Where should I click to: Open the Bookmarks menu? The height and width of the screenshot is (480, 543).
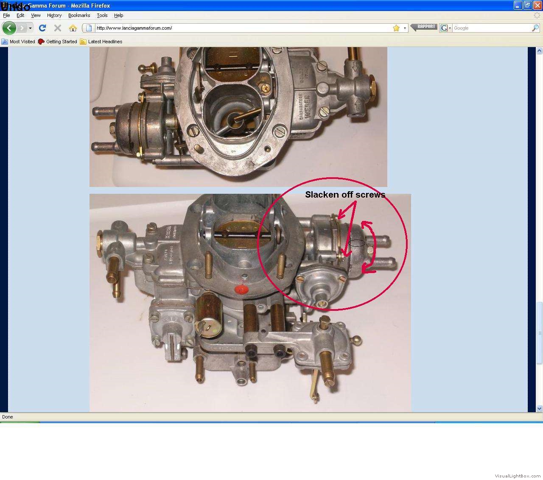[79, 15]
